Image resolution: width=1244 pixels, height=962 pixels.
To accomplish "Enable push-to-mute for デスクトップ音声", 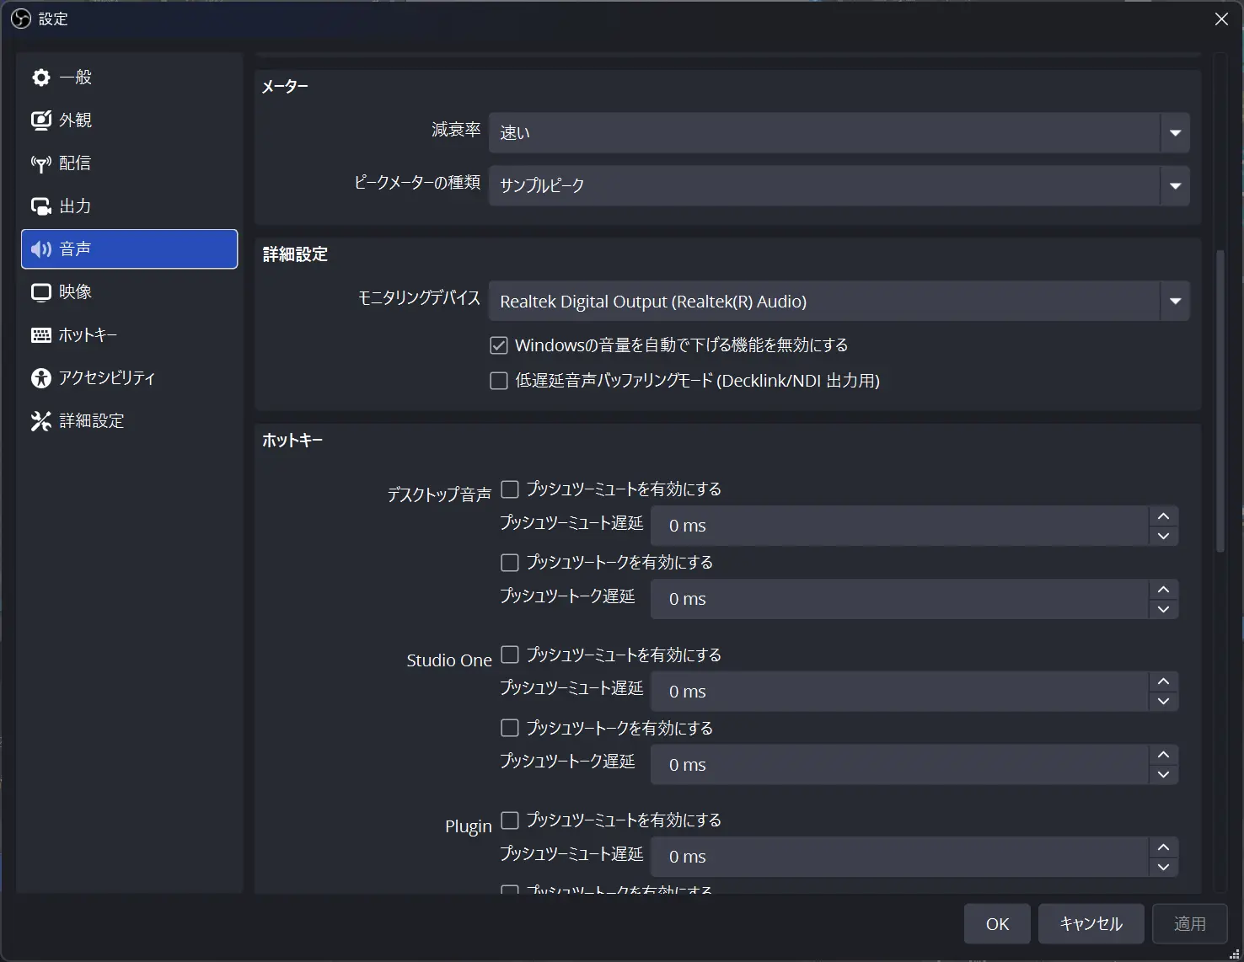I will 510,489.
